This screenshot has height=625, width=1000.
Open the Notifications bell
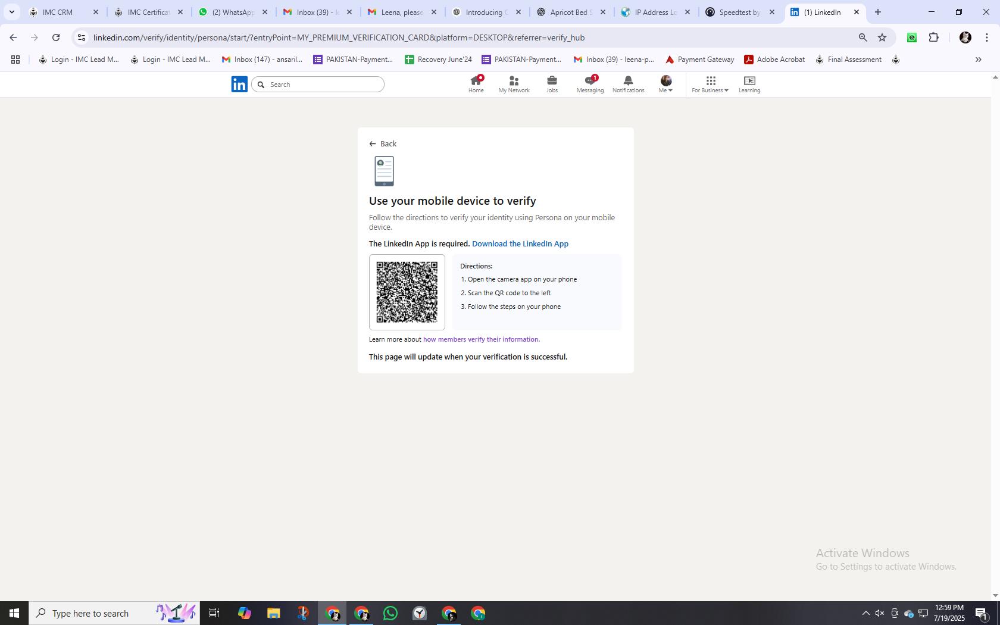click(628, 84)
